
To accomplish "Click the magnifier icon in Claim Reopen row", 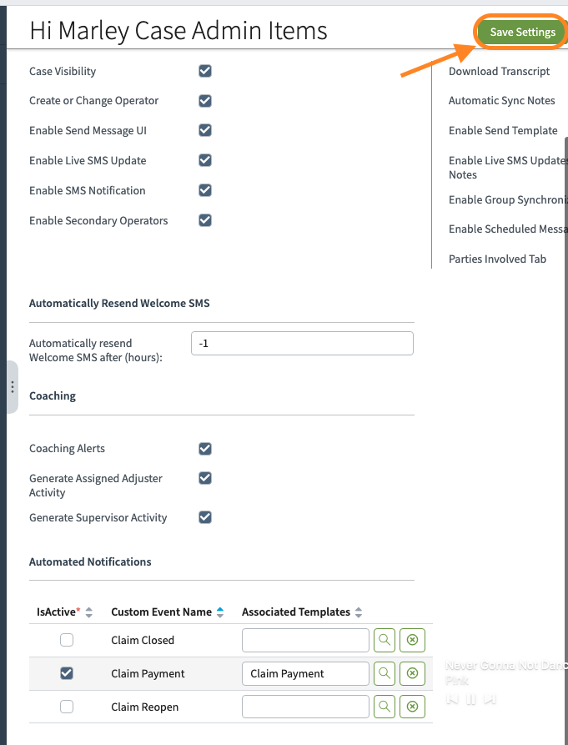I will coord(385,707).
